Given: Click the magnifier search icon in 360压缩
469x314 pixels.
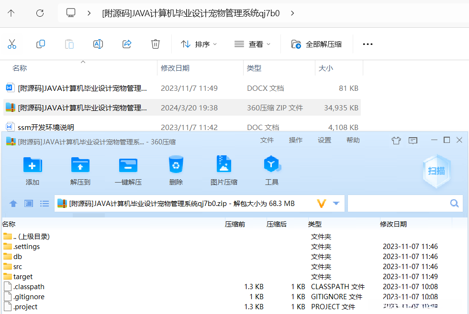Looking at the screenshot, I should click(455, 204).
